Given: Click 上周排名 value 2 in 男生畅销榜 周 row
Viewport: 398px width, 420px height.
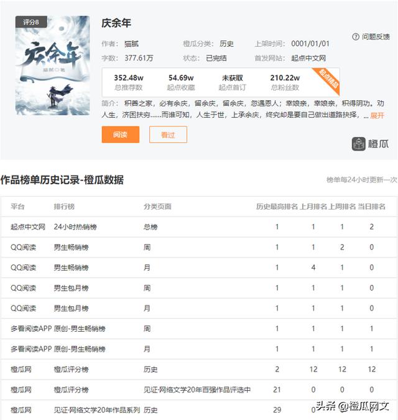Looking at the screenshot, I should click(x=342, y=247).
